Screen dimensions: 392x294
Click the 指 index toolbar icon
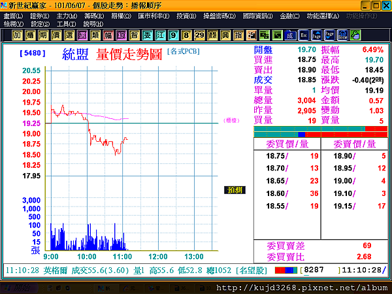(238, 35)
